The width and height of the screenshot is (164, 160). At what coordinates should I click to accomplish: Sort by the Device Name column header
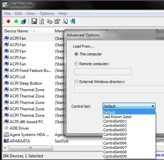pyautogui.click(x=28, y=31)
